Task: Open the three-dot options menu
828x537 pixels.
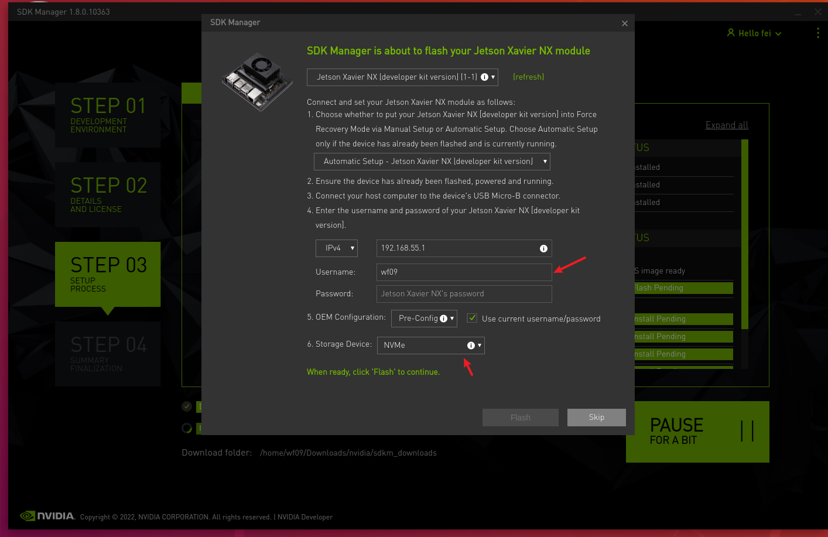Action: click(x=817, y=33)
